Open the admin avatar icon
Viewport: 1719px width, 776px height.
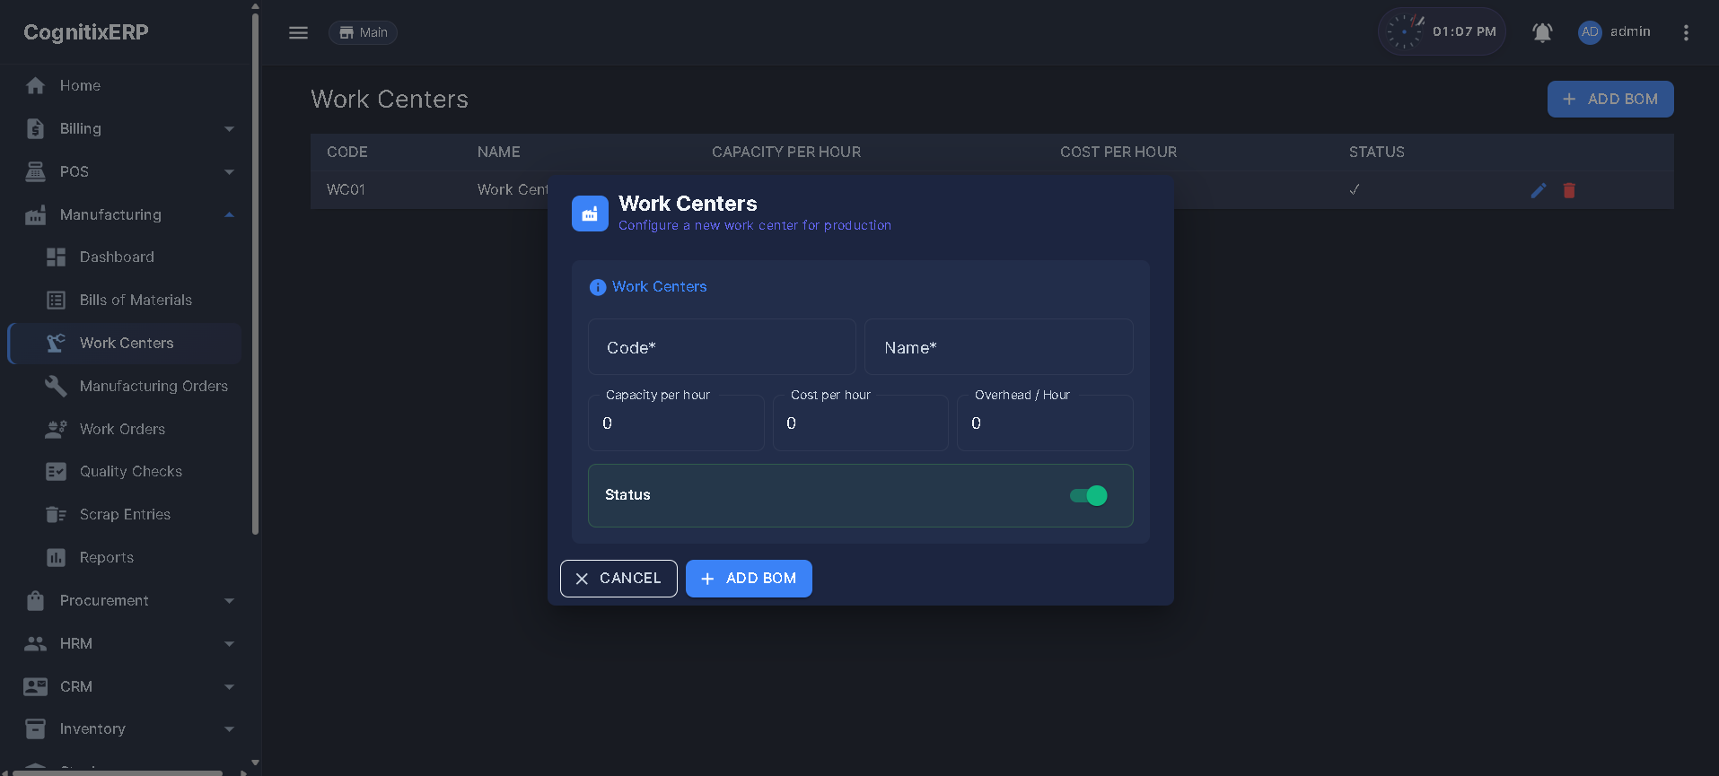point(1590,32)
